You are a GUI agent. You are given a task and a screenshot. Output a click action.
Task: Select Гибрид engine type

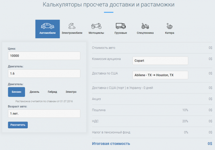pyautogui.click(x=52, y=92)
